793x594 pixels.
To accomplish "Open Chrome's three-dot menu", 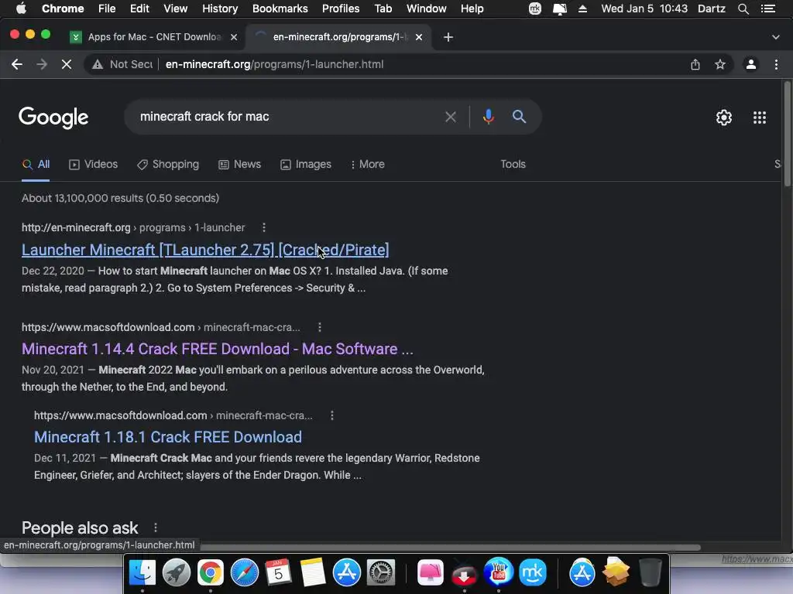I will pos(776,64).
